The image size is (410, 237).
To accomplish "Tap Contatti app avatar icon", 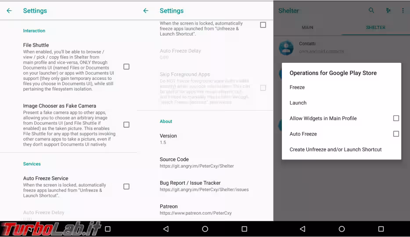I will pyautogui.click(x=286, y=47).
